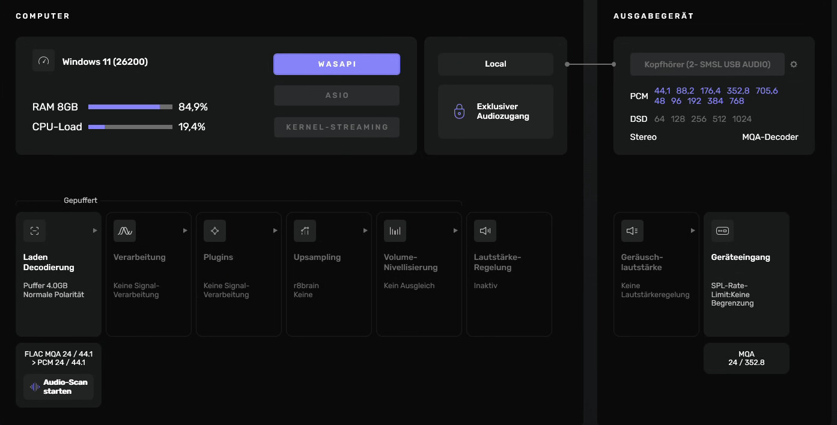The width and height of the screenshot is (837, 425).
Task: Open the Upsampling settings card
Action: 329,274
